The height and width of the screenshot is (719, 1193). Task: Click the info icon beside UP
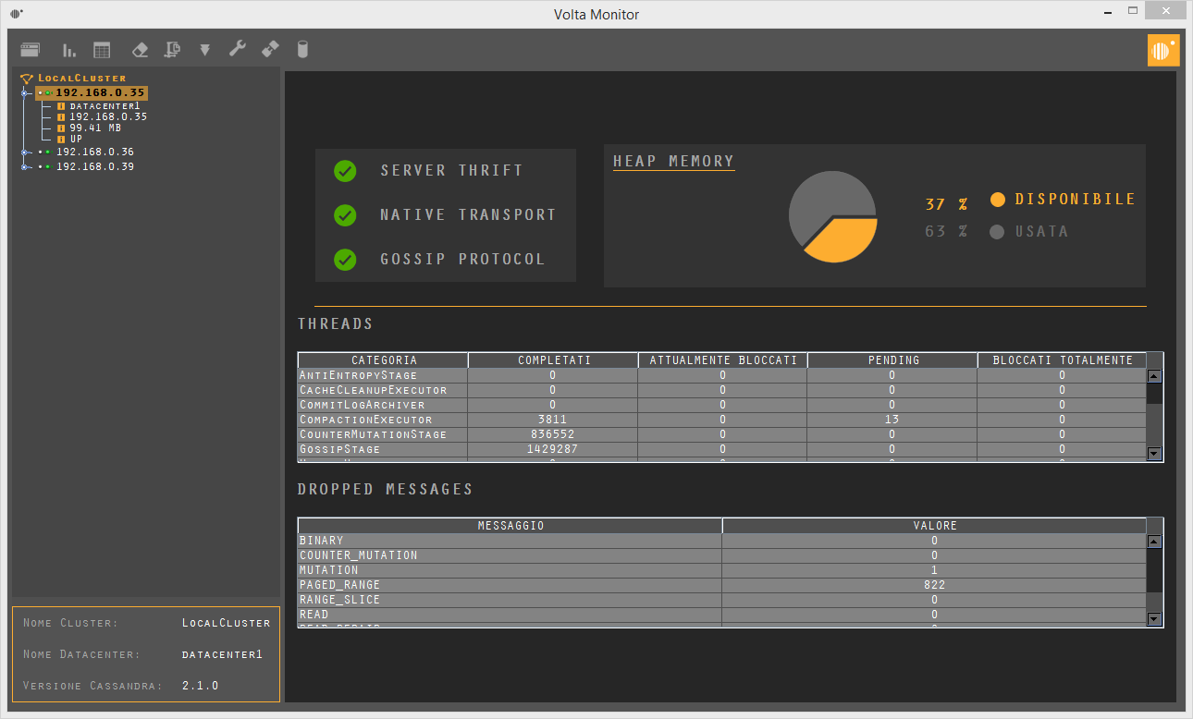tap(61, 140)
